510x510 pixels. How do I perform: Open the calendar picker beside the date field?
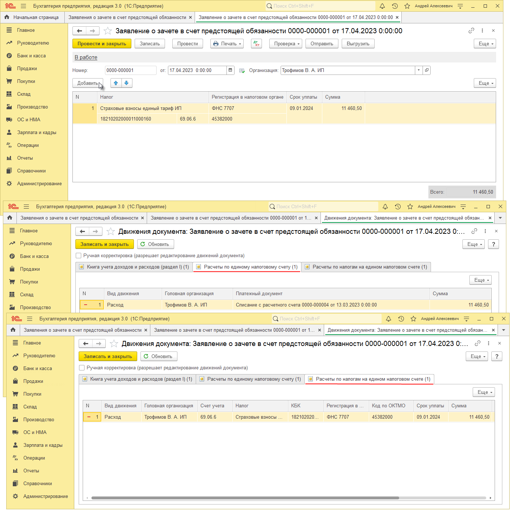coord(230,71)
